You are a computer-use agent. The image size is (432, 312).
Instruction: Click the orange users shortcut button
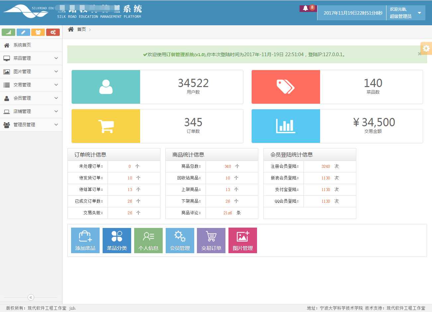click(x=38, y=32)
